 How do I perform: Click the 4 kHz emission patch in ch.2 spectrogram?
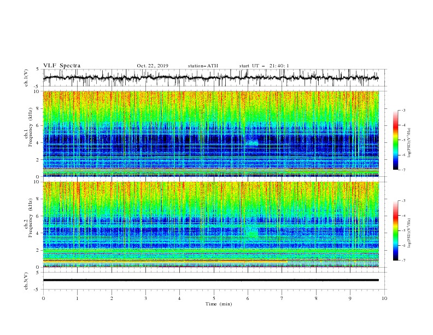pyautogui.click(x=253, y=234)
